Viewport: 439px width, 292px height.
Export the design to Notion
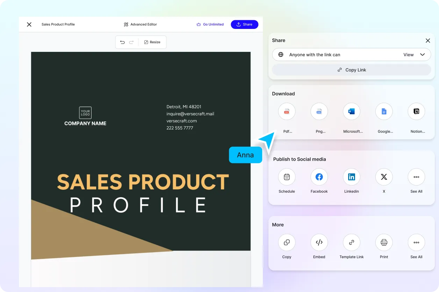[416, 112]
